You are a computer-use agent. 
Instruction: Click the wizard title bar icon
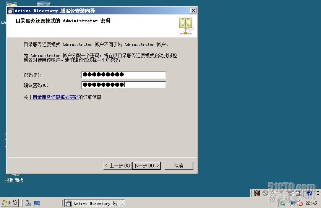click(11, 11)
